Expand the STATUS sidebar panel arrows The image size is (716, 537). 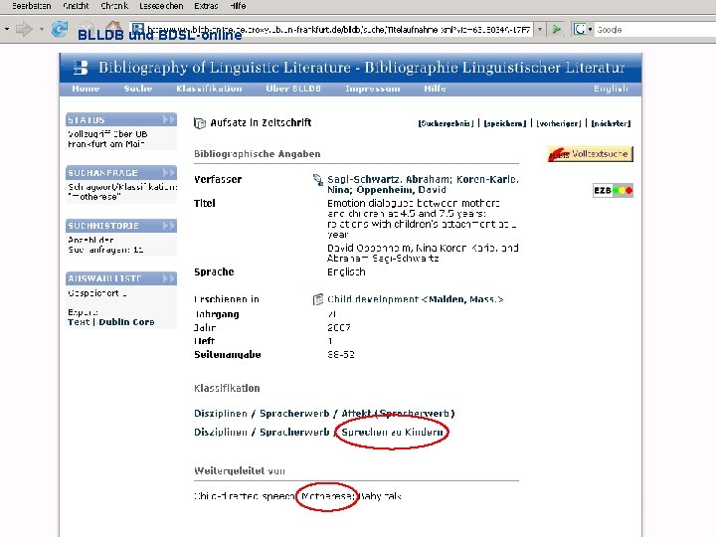(x=168, y=119)
